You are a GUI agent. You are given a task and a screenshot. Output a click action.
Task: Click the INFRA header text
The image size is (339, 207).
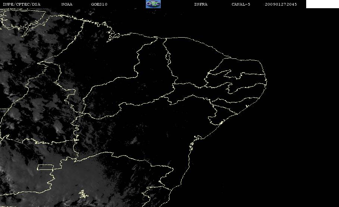(201, 4)
